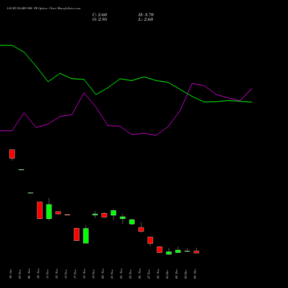Screen dimensions: 288x288
Task: Click the 24 Nov date label
Action: pos(121,274)
